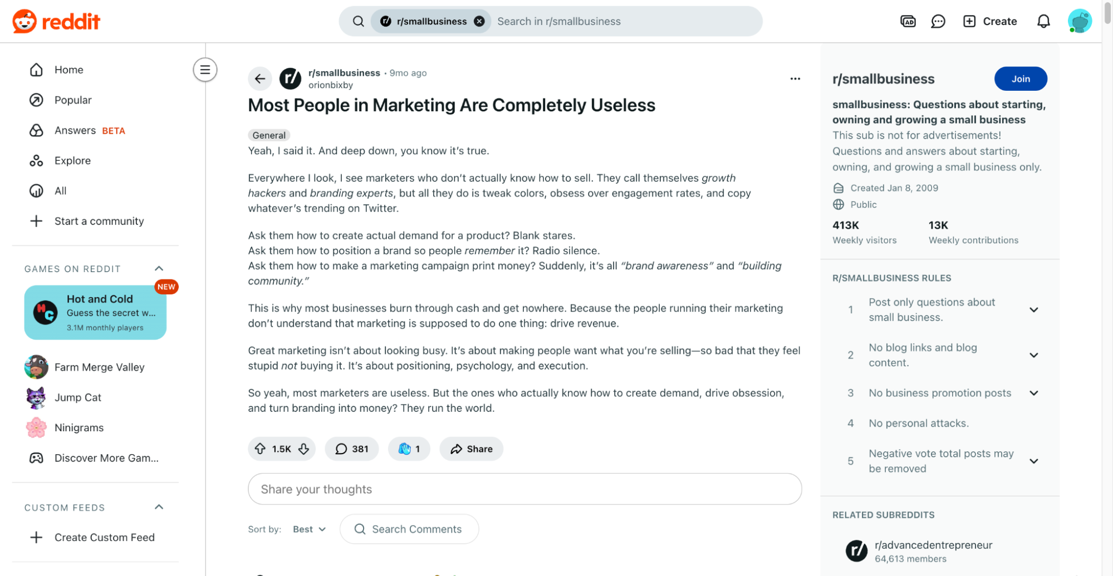Viewport: 1113px width, 576px height.
Task: Open the Best sort dropdown
Action: [x=308, y=529]
